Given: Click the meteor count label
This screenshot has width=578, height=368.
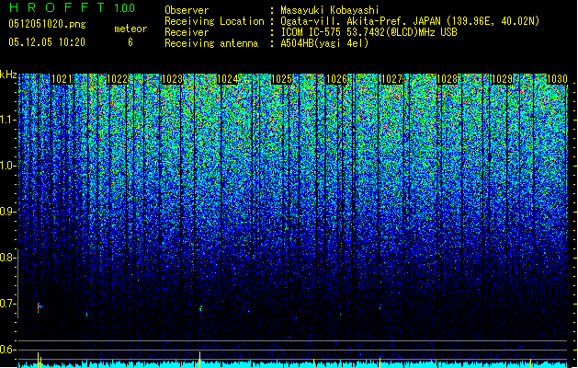Looking at the screenshot, I should click(130, 29).
